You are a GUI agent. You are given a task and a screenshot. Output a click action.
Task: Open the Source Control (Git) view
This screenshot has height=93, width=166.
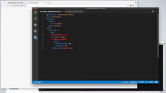click(35, 25)
